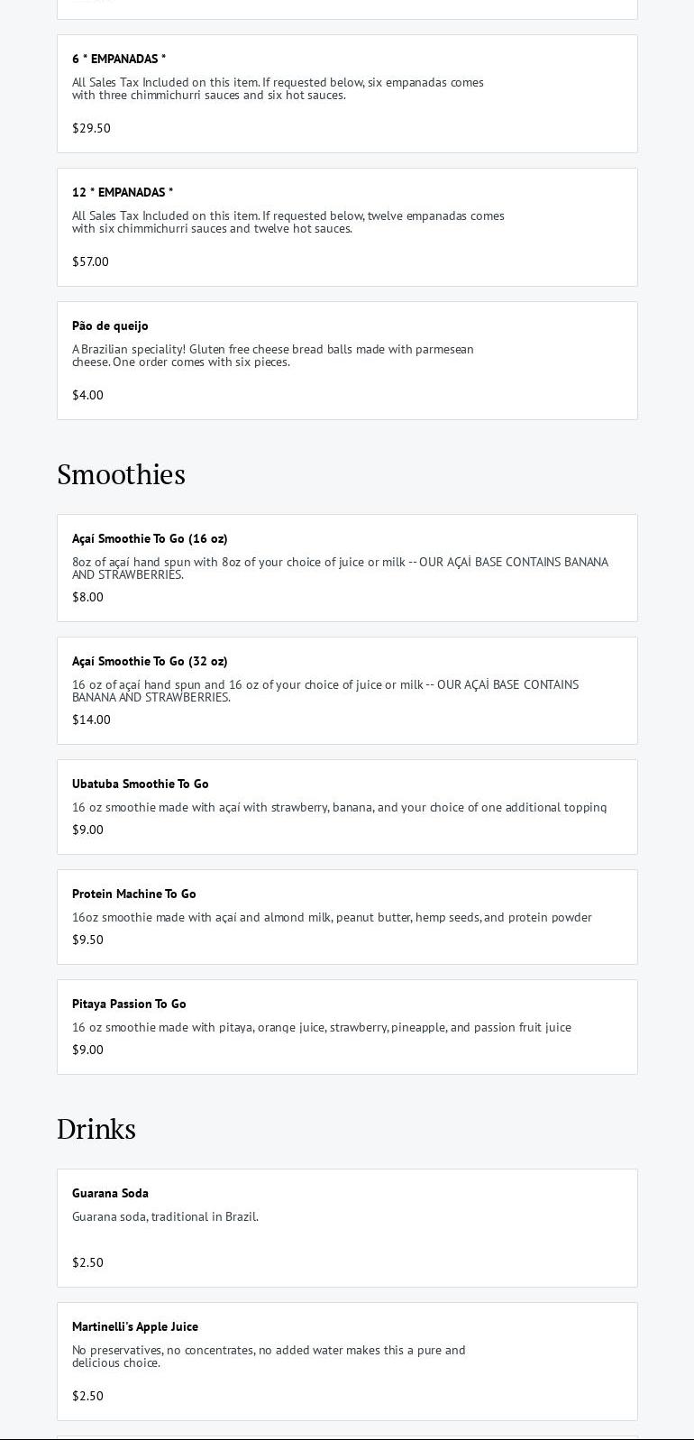Choose Açaí Smoothie To Go (32 oz)
694x1440 pixels.
150,662
